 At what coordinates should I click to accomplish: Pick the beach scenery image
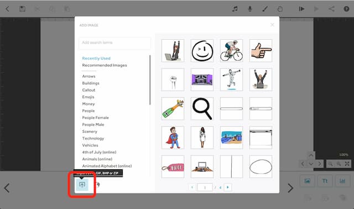point(231,137)
